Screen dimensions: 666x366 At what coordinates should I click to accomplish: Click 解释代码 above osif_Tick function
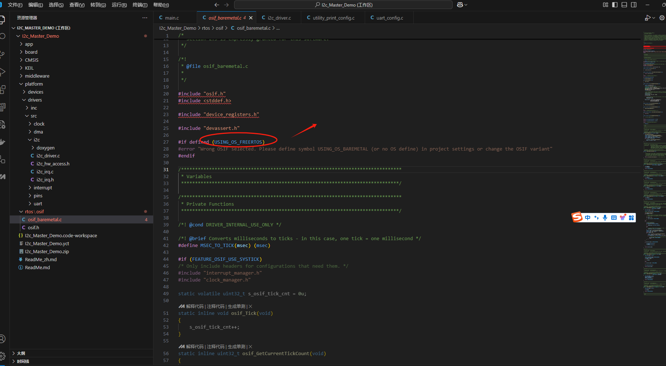pos(195,307)
